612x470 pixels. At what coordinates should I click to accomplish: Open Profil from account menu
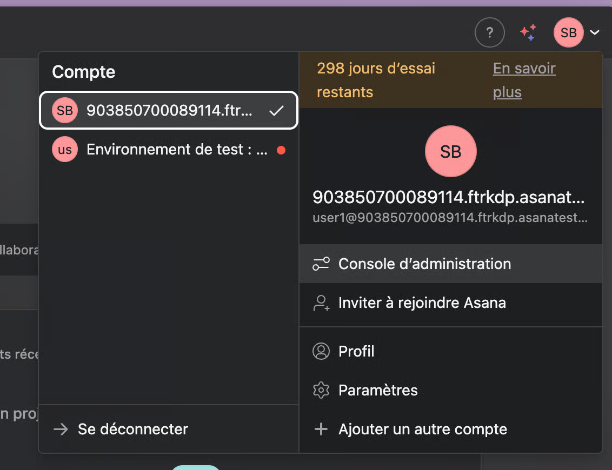356,351
